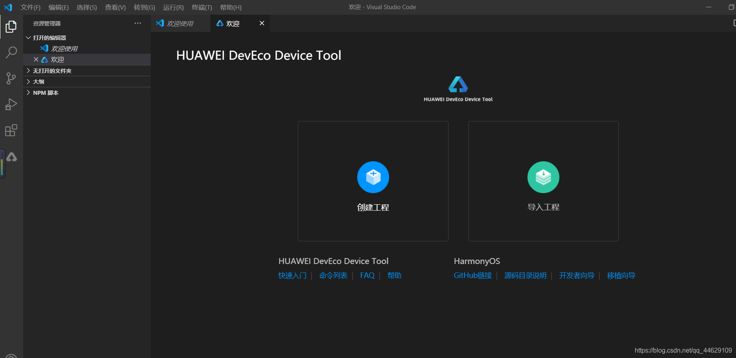
Task: Click the HUAWEI DevEco Device Tool logo
Action: [458, 89]
